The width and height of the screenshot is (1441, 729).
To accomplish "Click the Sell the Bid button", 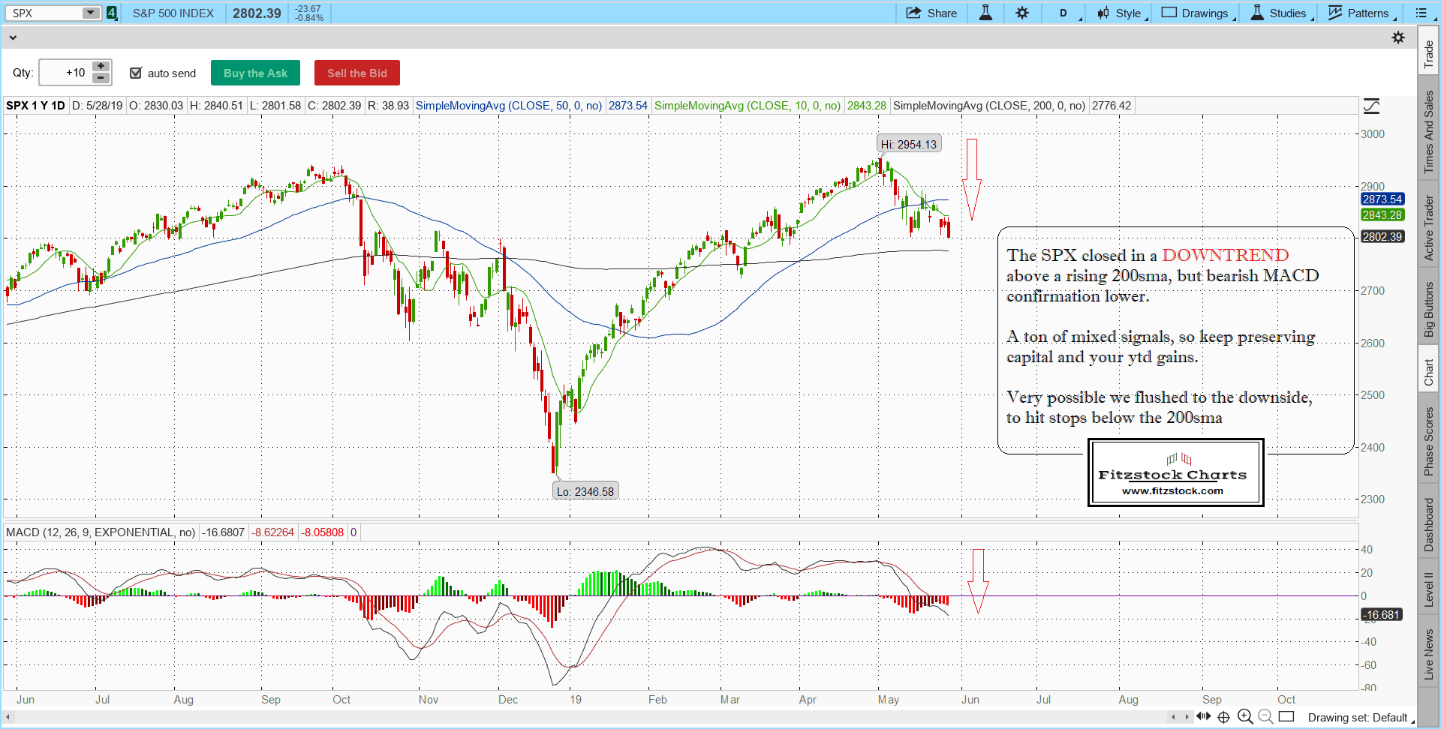I will [356, 73].
